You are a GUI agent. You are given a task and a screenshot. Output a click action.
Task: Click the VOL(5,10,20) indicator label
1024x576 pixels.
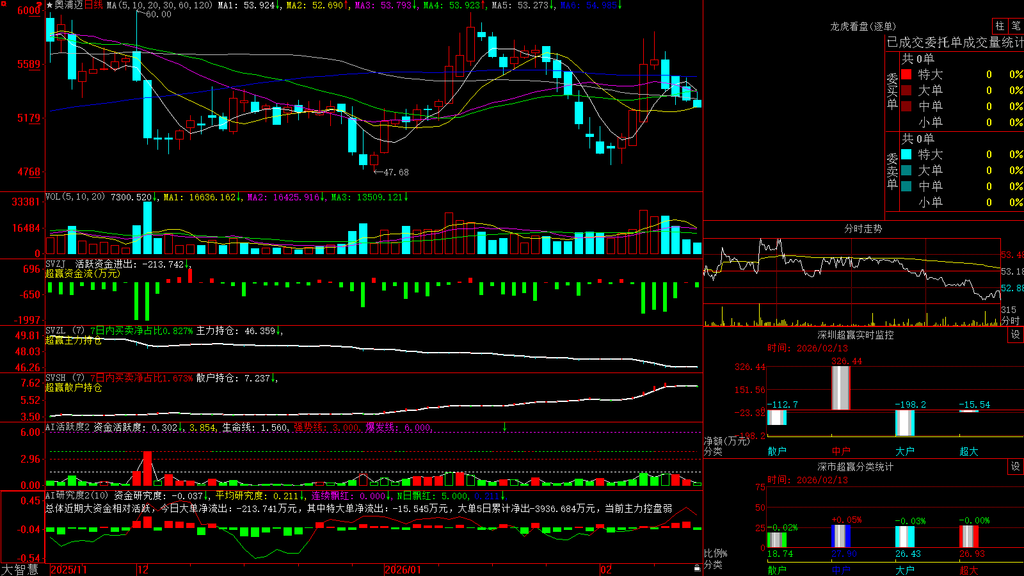click(76, 197)
